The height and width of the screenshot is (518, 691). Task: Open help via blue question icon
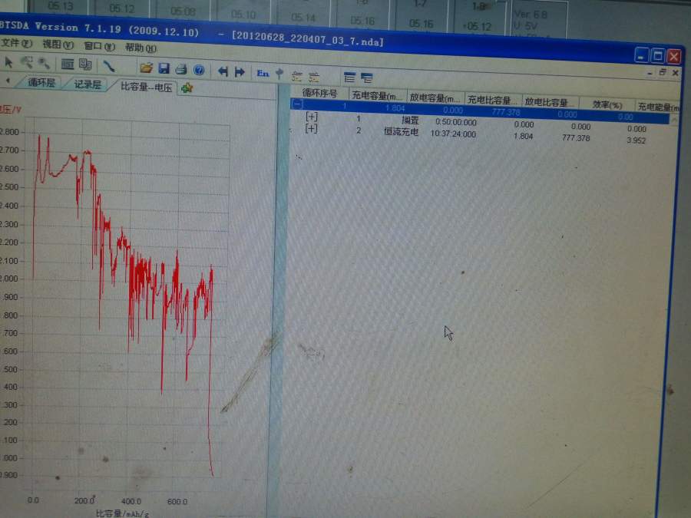tap(199, 70)
